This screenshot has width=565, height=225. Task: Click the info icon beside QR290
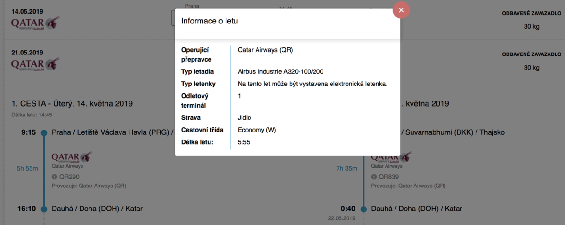pyautogui.click(x=55, y=177)
